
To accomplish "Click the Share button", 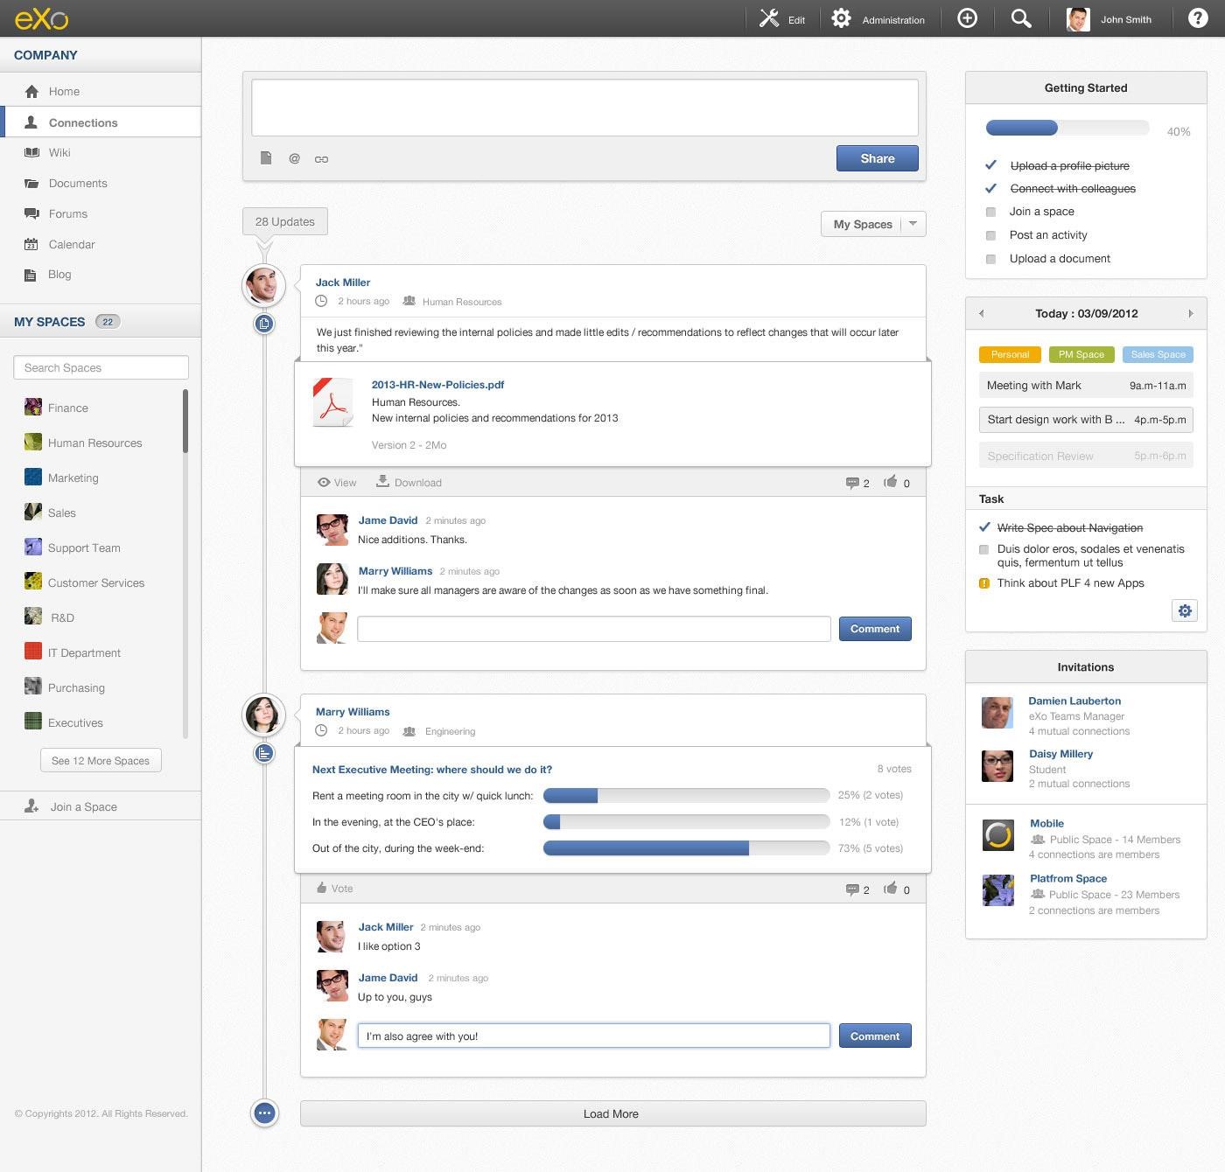I will coord(877,158).
